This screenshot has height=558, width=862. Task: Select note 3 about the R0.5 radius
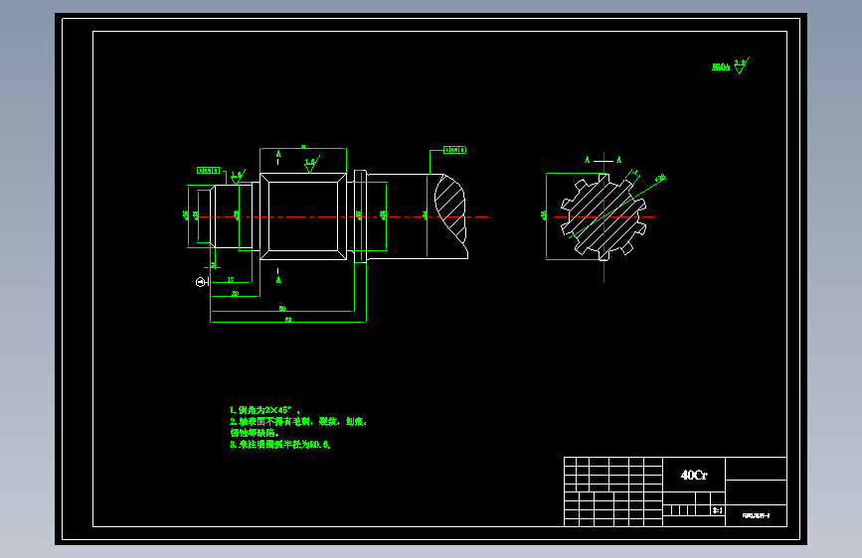point(280,444)
